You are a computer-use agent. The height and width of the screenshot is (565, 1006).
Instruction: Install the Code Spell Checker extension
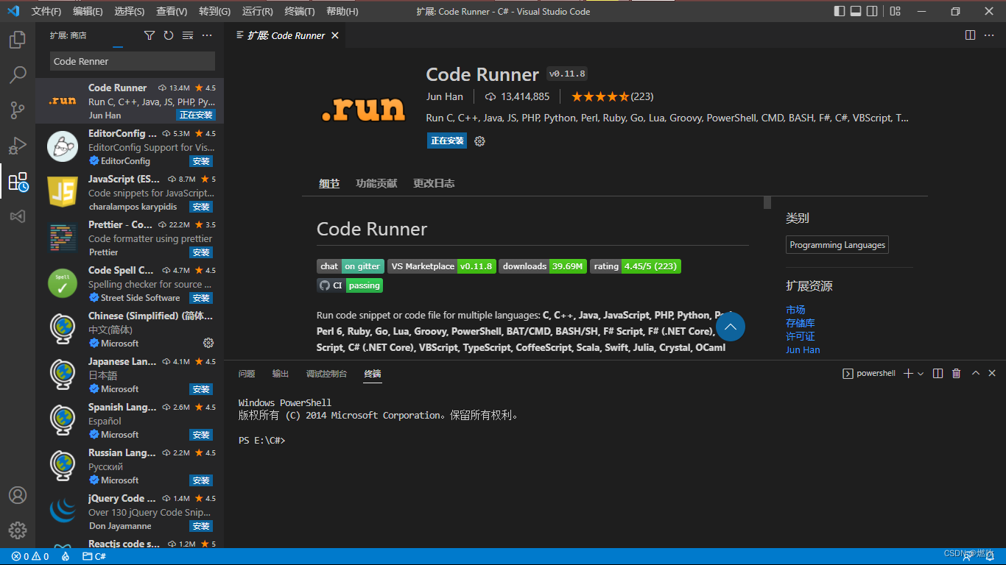pyautogui.click(x=201, y=298)
